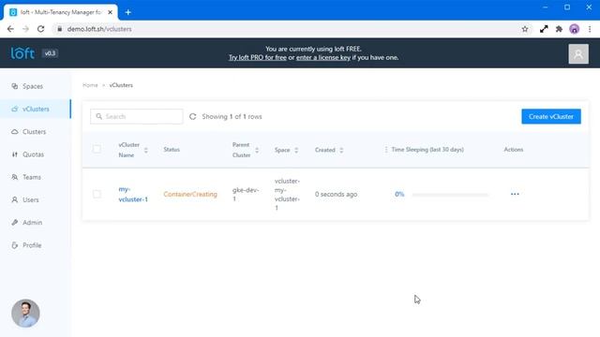
Task: Click the 0 seconds ago cell
Action: (336, 194)
